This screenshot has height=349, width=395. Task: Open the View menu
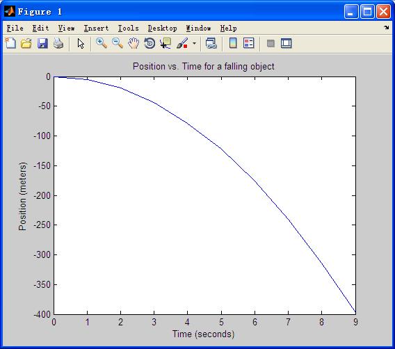tap(67, 28)
